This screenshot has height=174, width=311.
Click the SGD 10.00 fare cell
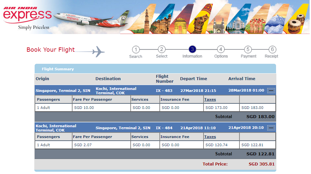[101, 108]
